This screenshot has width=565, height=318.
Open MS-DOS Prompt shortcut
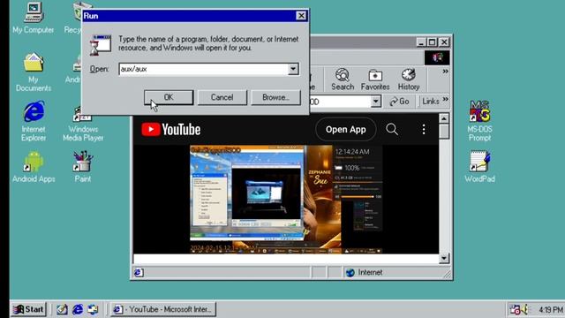click(479, 121)
